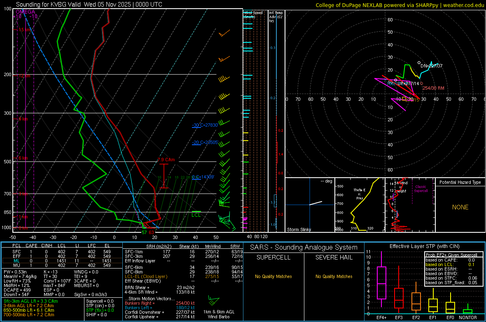Click the 'BRN Shear =' row
Viewport: 486px width, 322px height.
coord(160,287)
